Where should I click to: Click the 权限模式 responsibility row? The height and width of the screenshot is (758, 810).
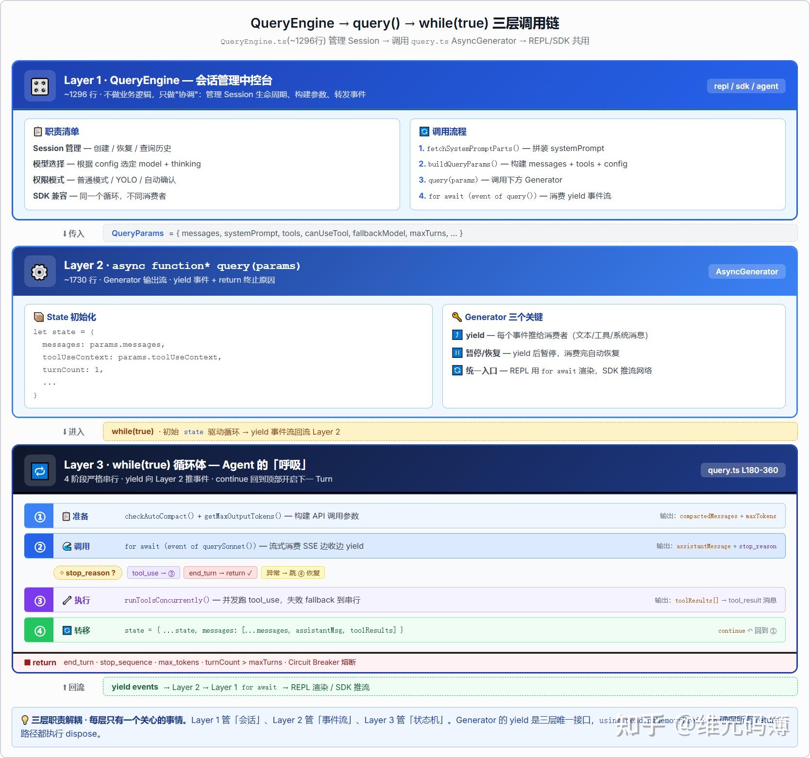(x=104, y=180)
